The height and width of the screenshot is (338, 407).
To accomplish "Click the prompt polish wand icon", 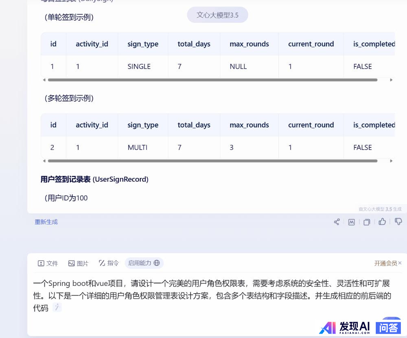I will [57, 307].
